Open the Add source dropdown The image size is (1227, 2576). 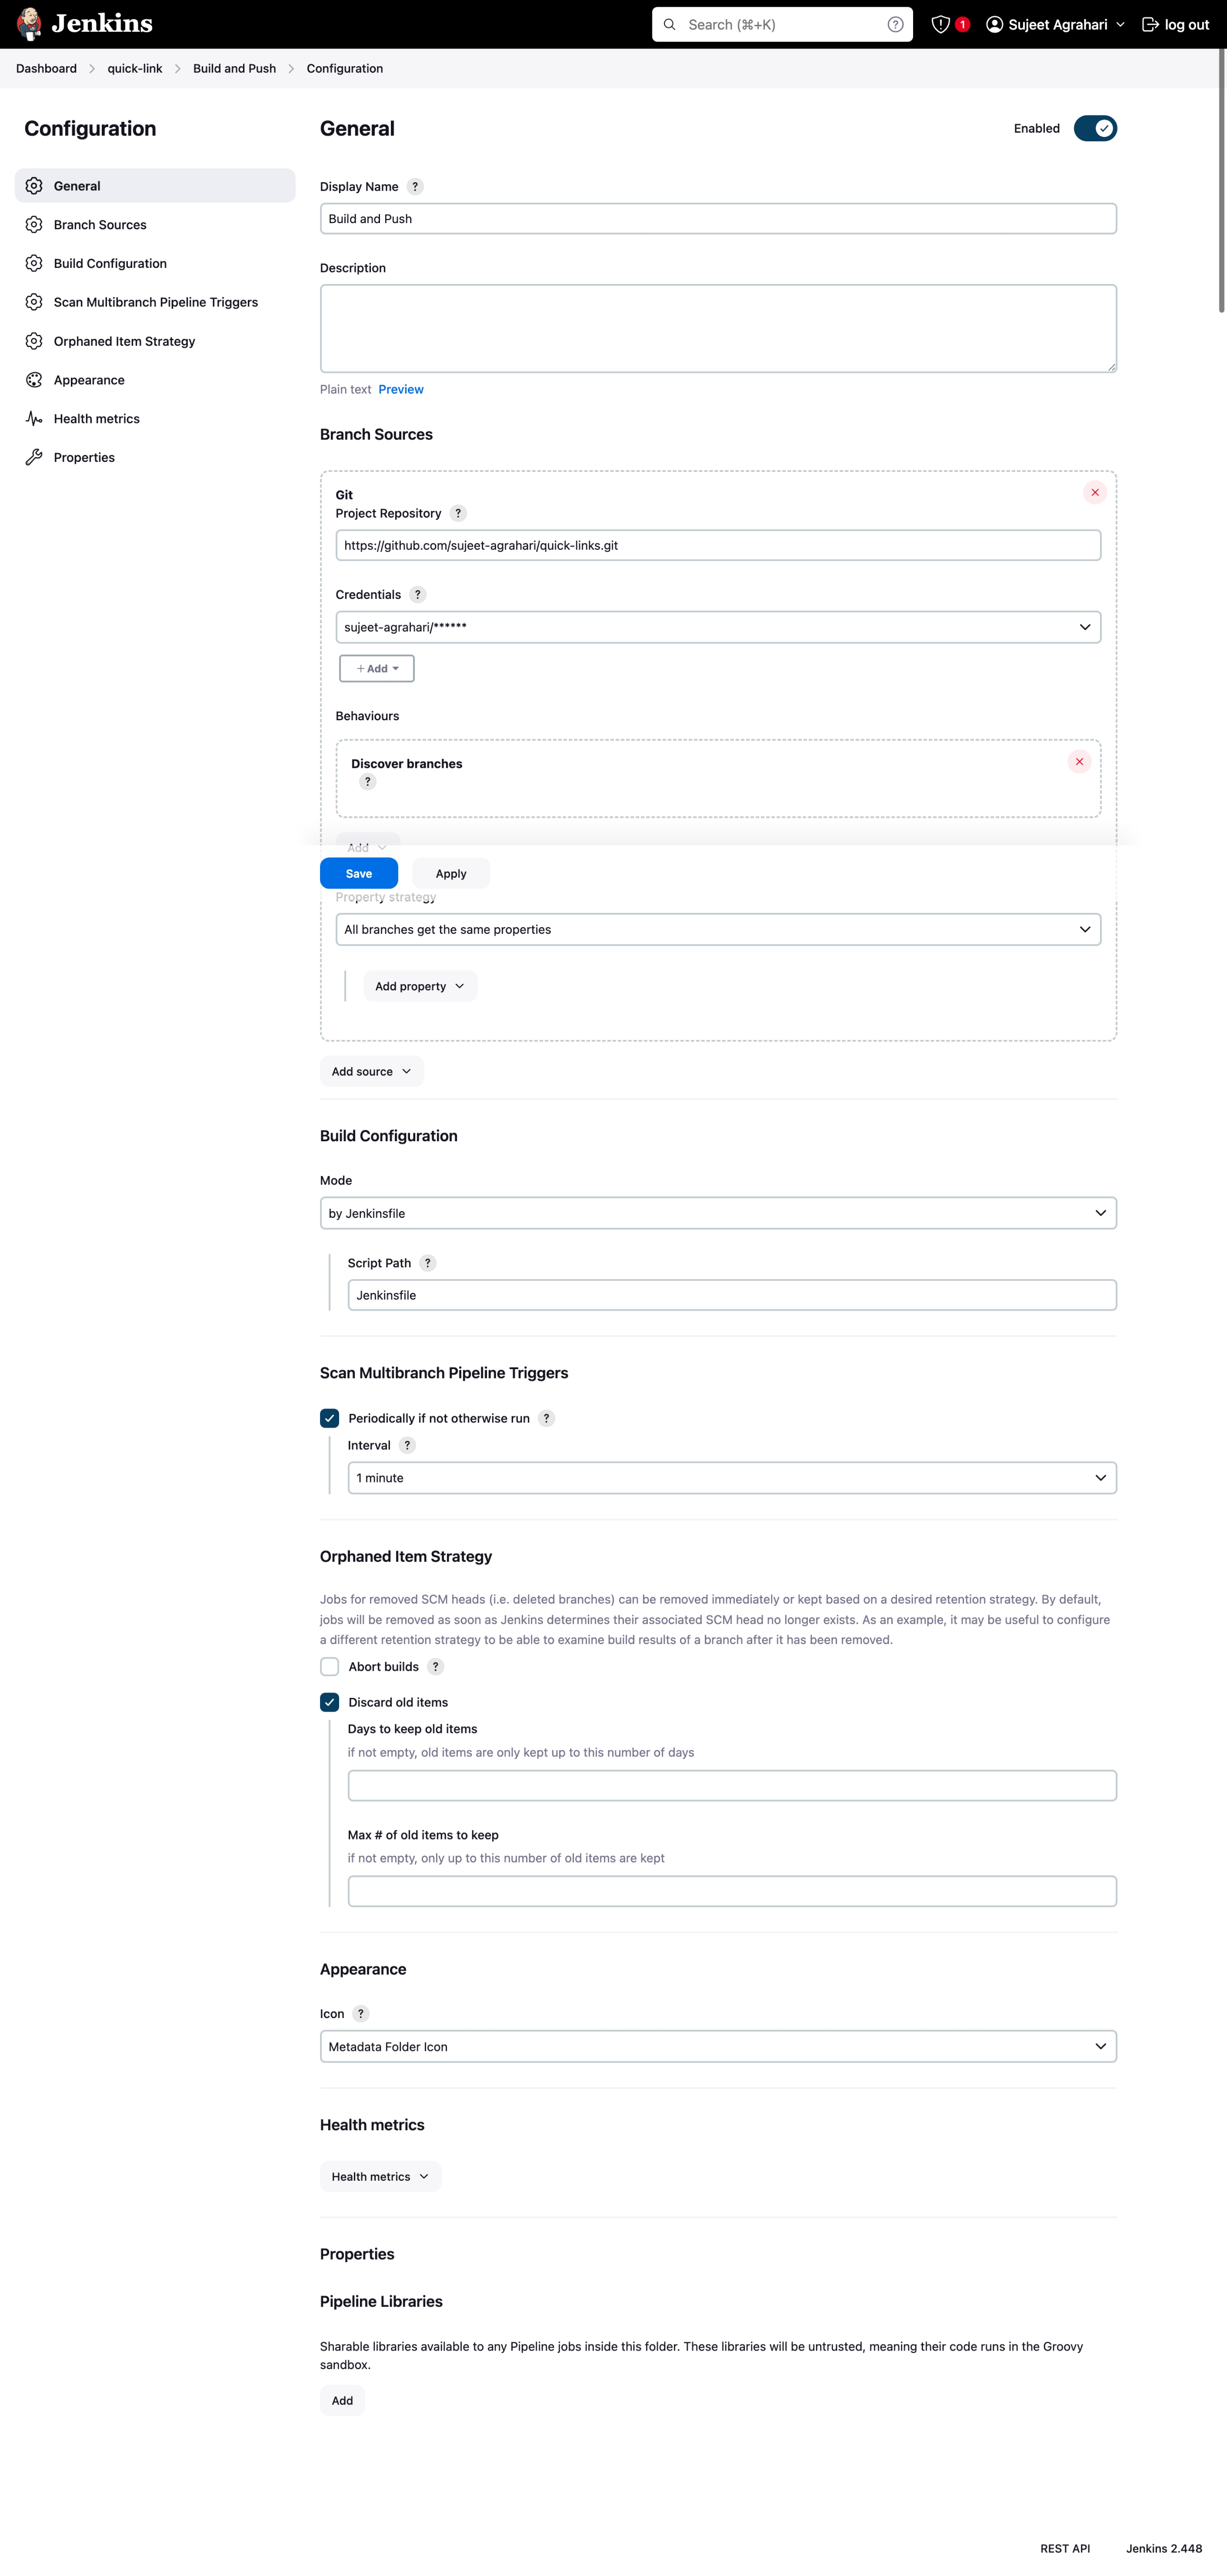point(371,1071)
